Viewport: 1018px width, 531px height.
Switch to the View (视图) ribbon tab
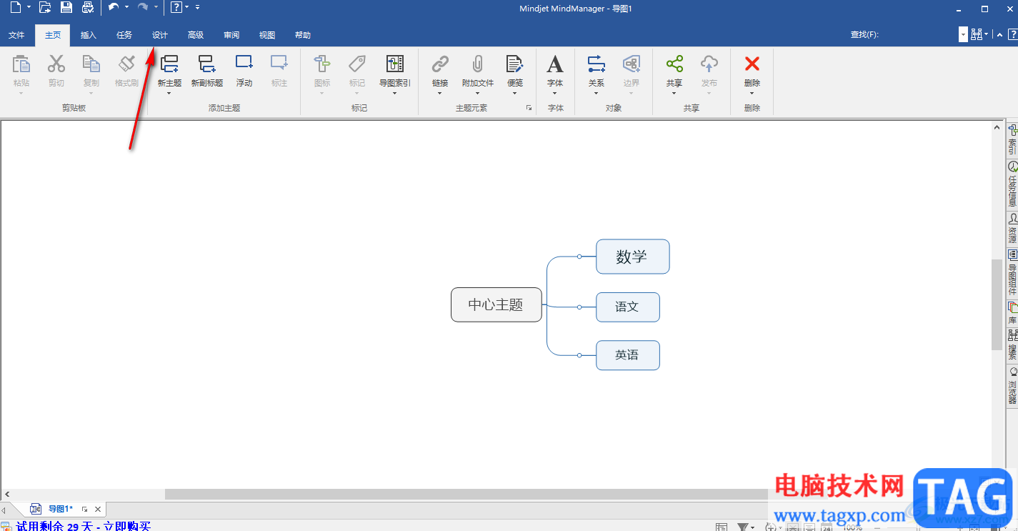[267, 35]
